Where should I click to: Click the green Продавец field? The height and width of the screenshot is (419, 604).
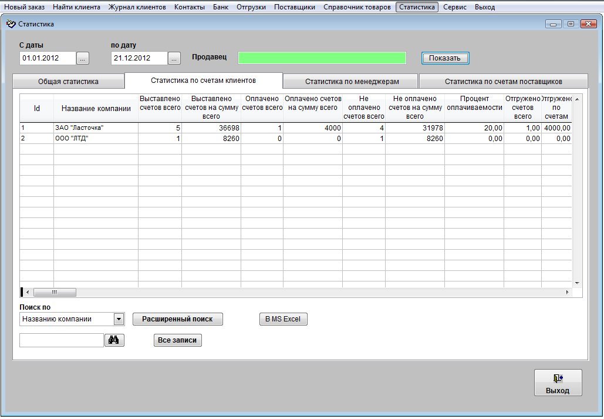click(x=322, y=58)
